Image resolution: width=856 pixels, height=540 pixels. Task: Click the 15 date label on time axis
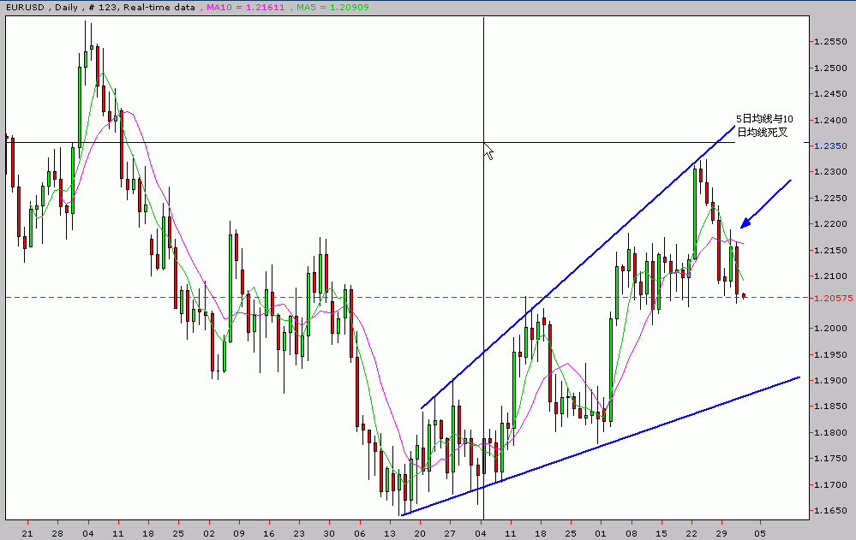click(x=661, y=533)
